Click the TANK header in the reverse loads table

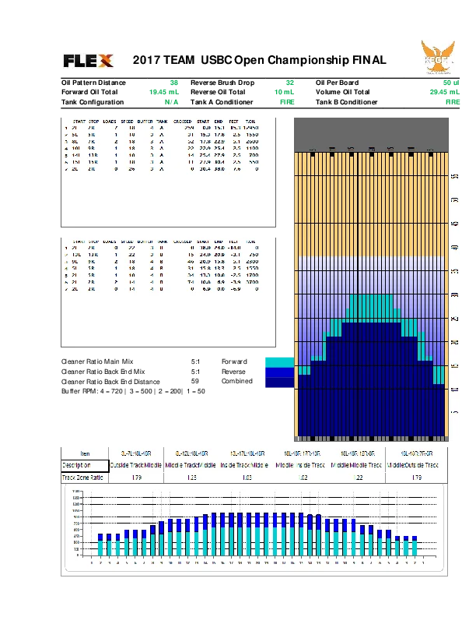coord(163,242)
